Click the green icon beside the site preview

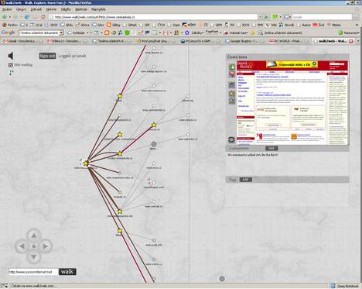pyautogui.click(x=232, y=67)
